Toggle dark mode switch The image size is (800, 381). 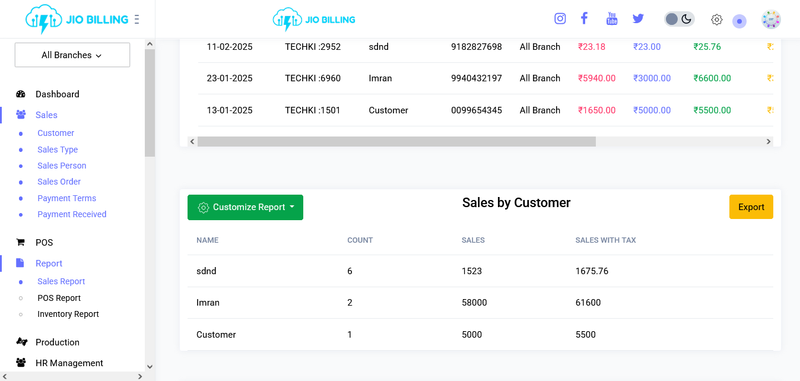pos(679,19)
